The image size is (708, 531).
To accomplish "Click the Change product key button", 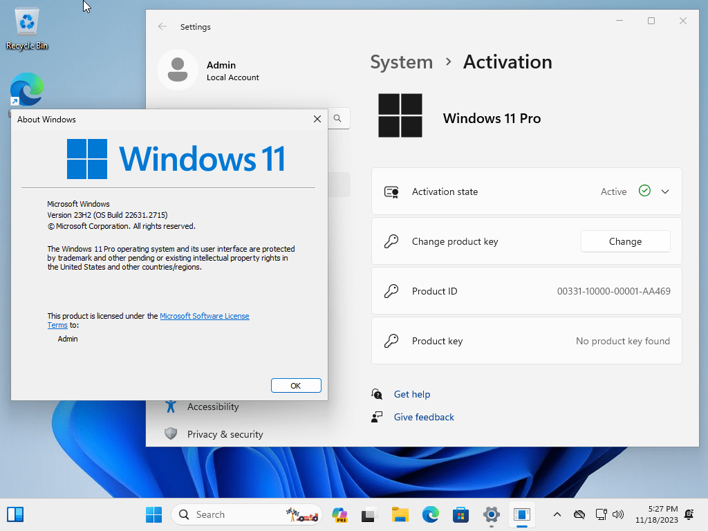I will click(625, 241).
